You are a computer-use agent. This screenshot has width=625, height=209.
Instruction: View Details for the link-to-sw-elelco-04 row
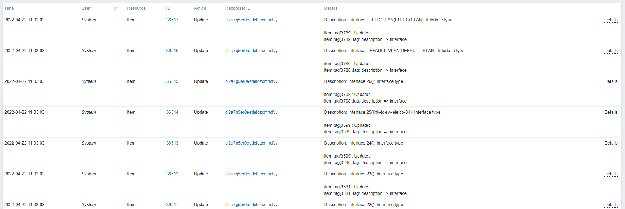pos(611,112)
